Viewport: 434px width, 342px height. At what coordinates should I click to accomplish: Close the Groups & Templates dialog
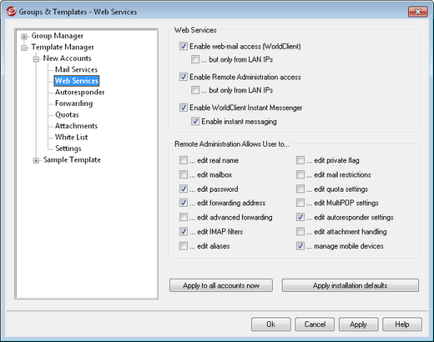(417, 12)
